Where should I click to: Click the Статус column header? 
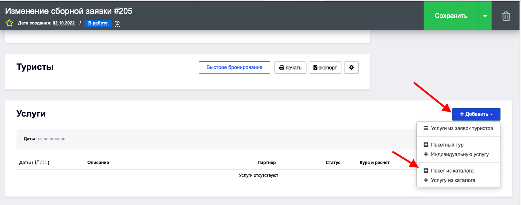[333, 163]
